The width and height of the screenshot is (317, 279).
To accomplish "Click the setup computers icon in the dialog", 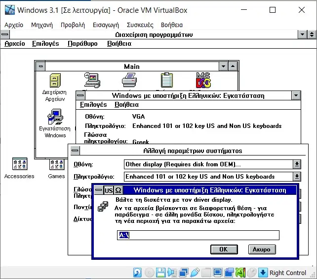I will tap(103, 206).
